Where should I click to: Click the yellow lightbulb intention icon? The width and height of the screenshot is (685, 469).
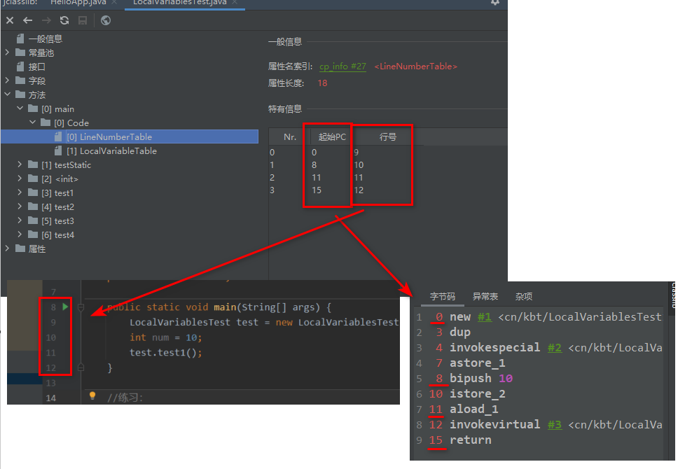pyautogui.click(x=92, y=395)
